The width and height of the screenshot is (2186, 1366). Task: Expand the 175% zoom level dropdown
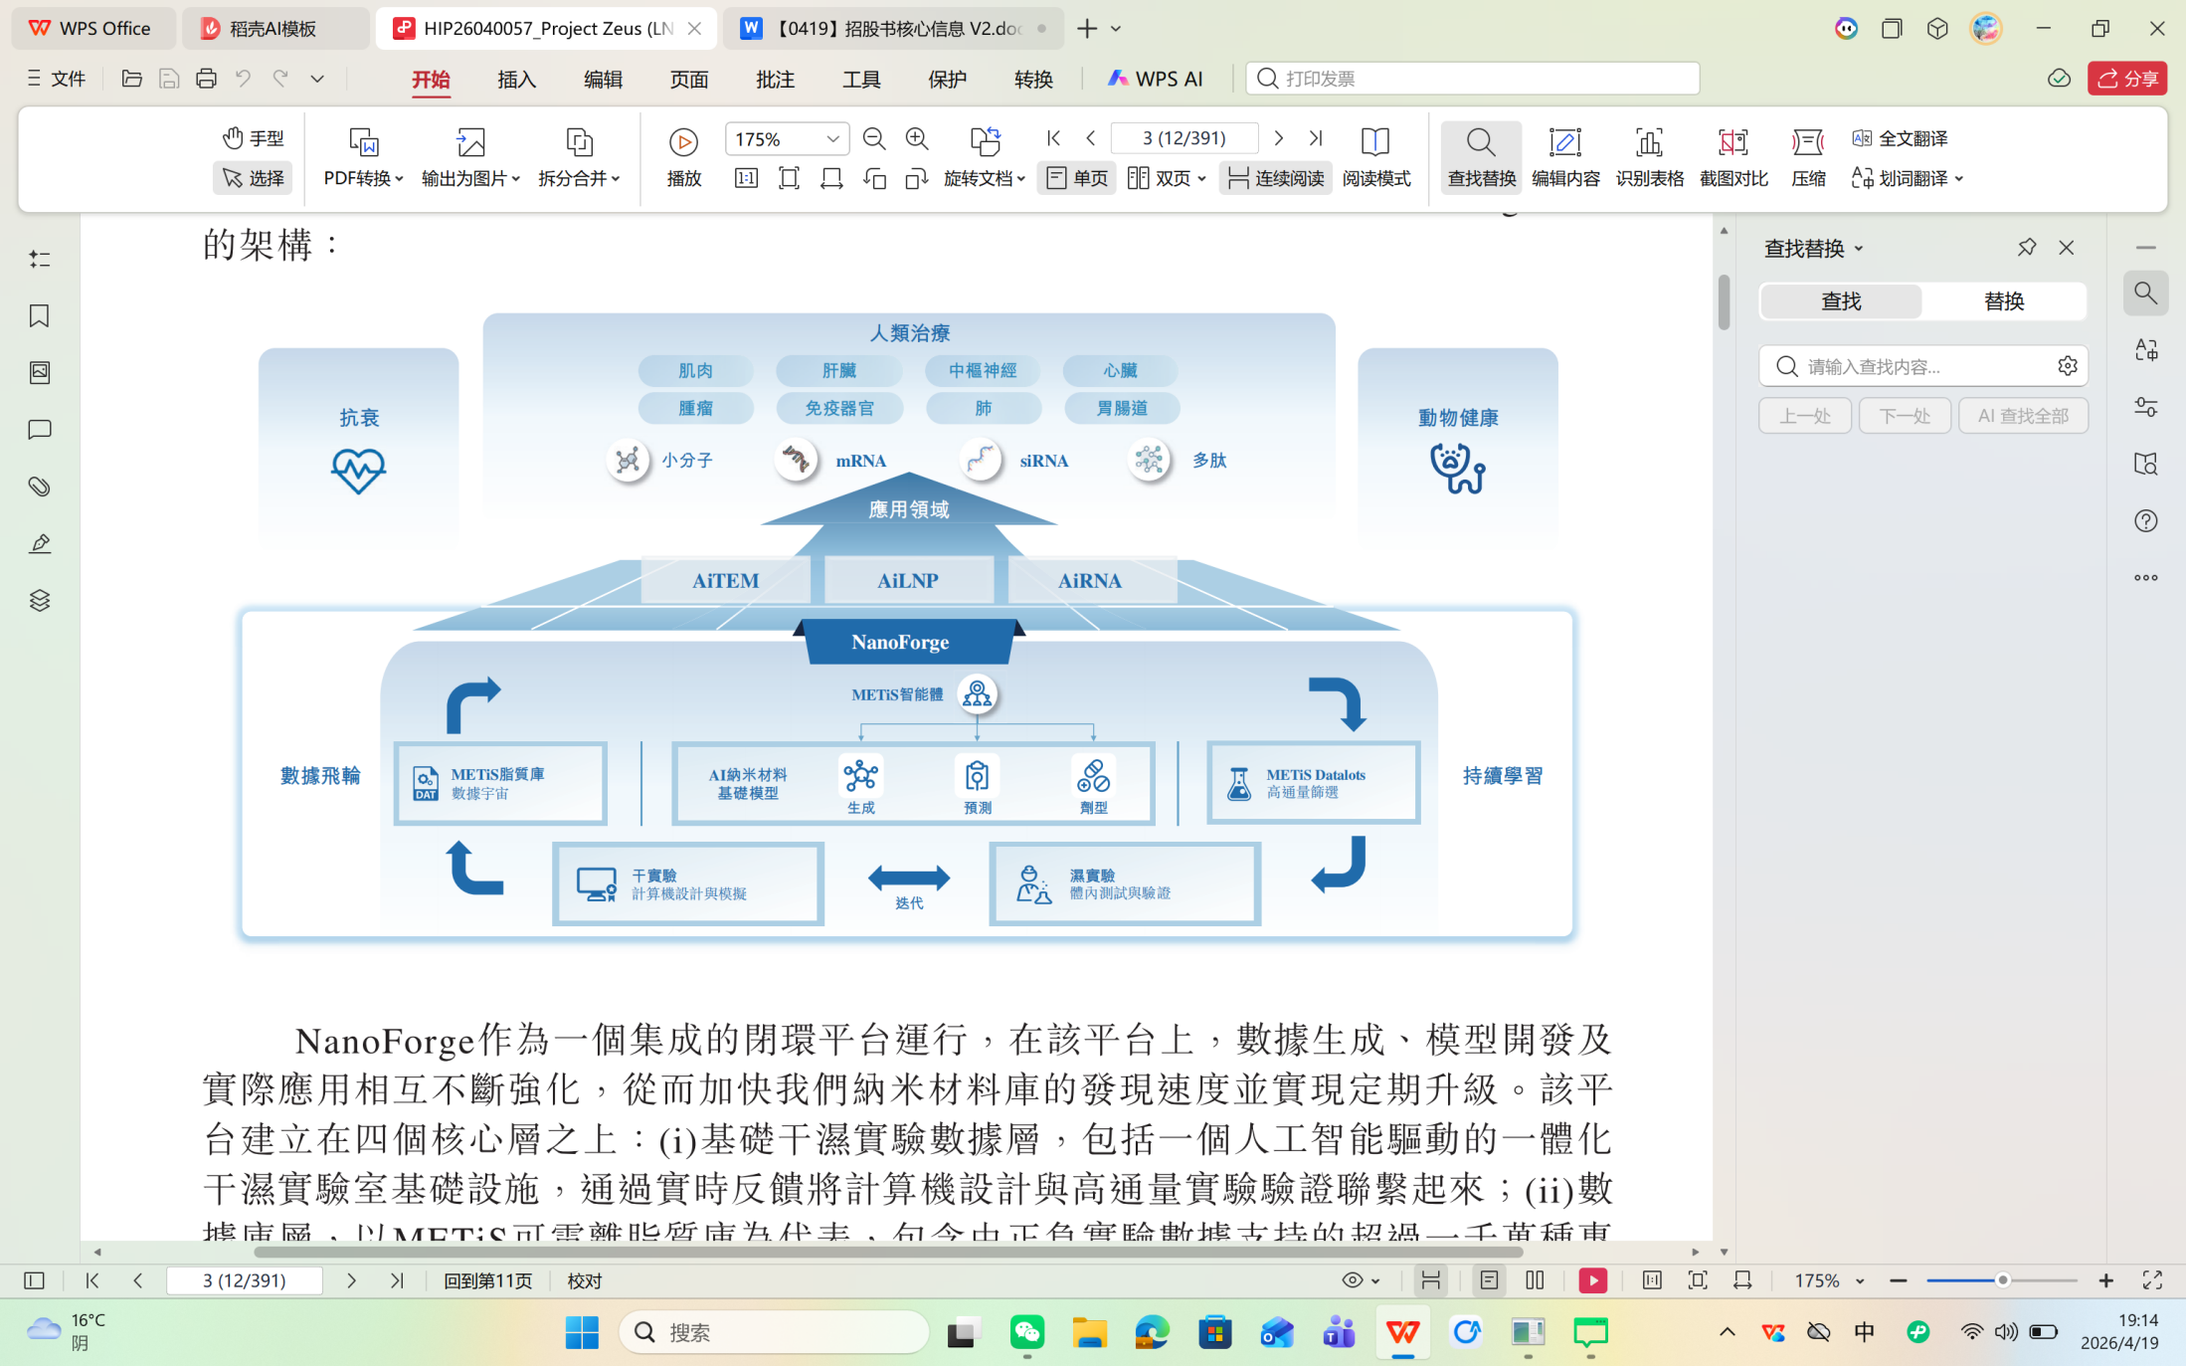[832, 138]
